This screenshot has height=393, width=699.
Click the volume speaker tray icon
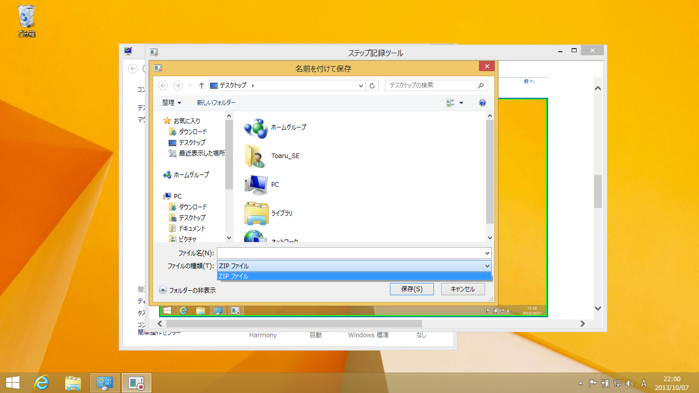(630, 383)
